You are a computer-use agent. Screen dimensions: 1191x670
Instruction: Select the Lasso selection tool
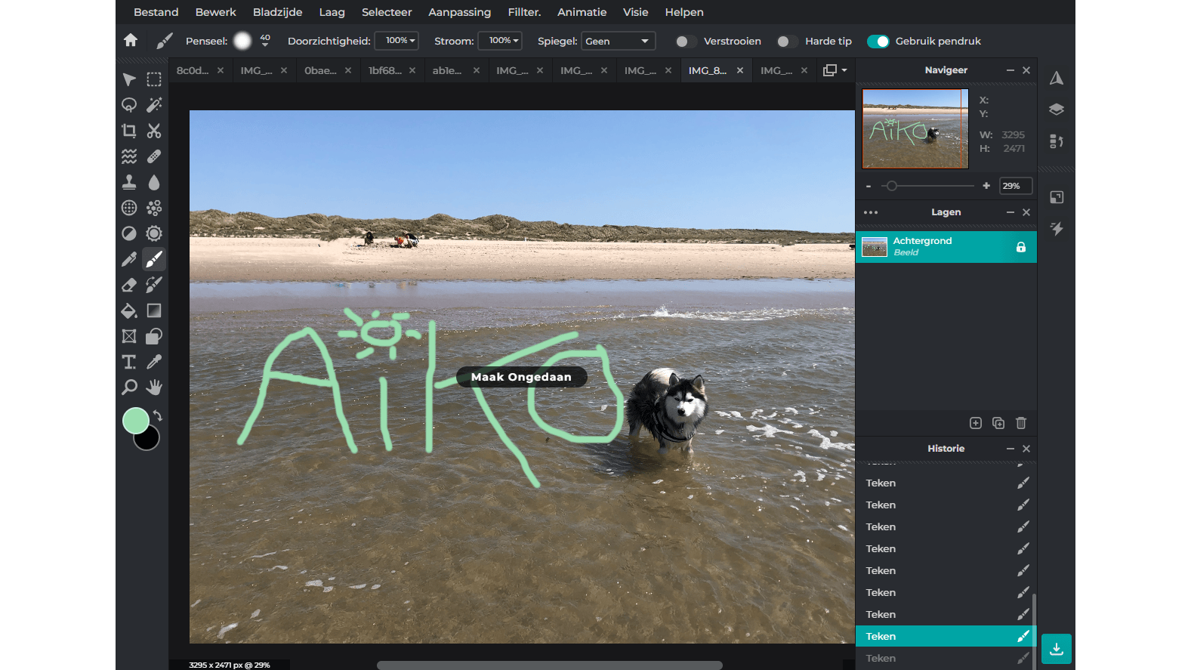click(x=129, y=105)
